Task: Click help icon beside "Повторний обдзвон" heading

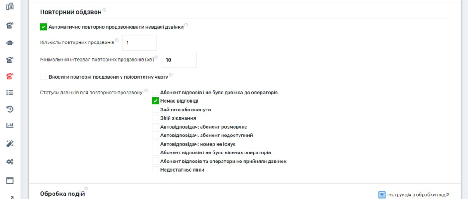Action: click(105, 10)
